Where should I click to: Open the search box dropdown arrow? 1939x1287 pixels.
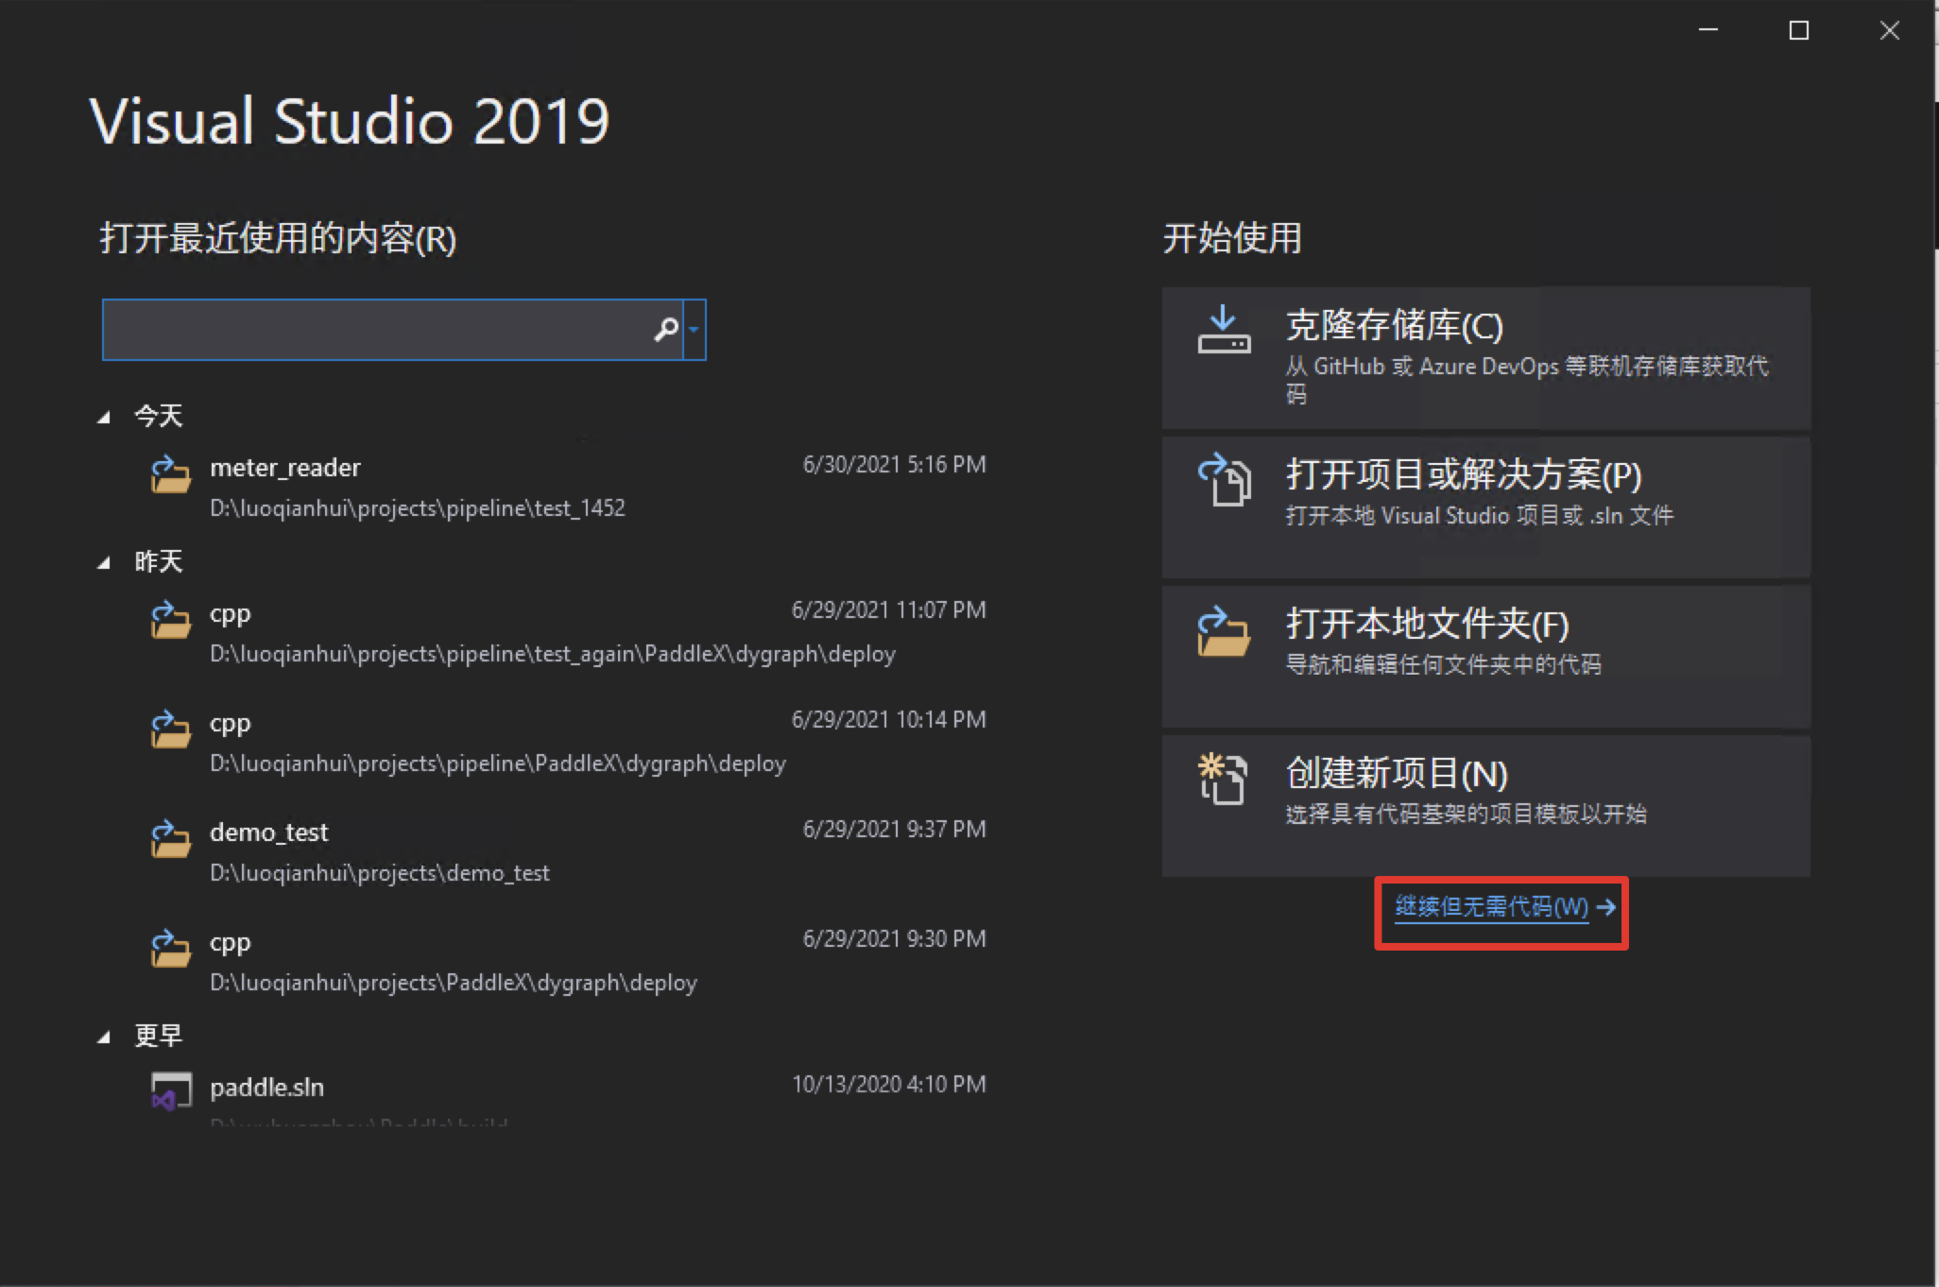[695, 329]
